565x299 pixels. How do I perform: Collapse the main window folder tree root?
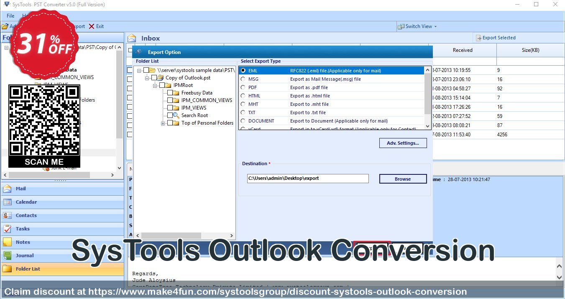pos(6,47)
